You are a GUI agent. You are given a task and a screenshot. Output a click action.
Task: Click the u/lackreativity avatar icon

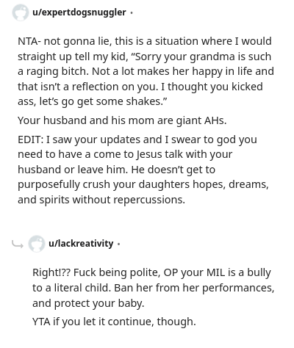coord(37,244)
